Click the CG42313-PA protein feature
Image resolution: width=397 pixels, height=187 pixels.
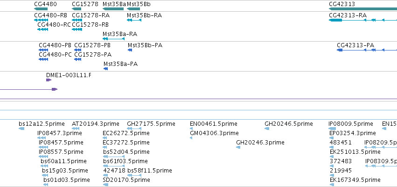pyautogui.click(x=367, y=50)
